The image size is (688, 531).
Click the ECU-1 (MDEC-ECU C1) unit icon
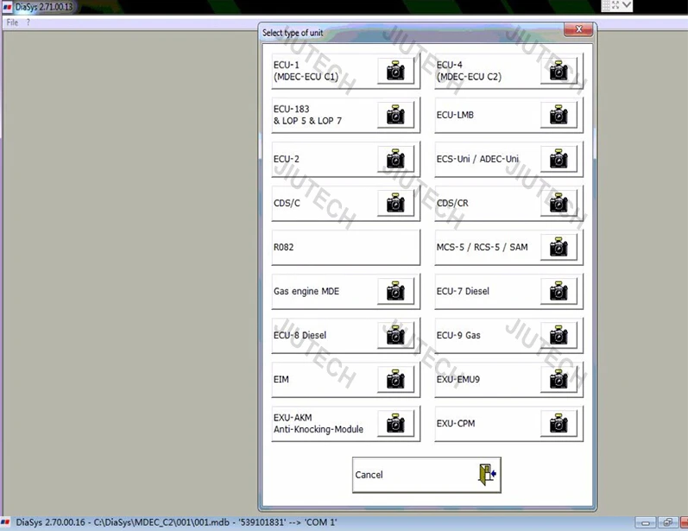[x=395, y=71]
